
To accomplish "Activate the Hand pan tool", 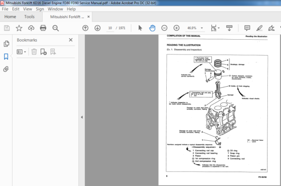I will (x=152, y=28).
